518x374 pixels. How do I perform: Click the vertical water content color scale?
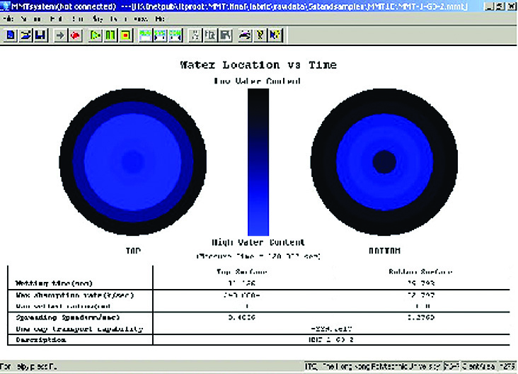(x=258, y=161)
